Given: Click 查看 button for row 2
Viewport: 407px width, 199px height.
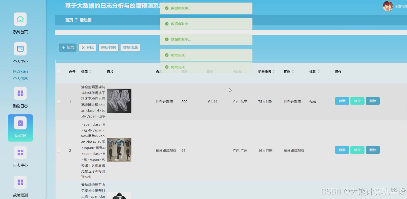Looking at the screenshot, I should (342, 150).
